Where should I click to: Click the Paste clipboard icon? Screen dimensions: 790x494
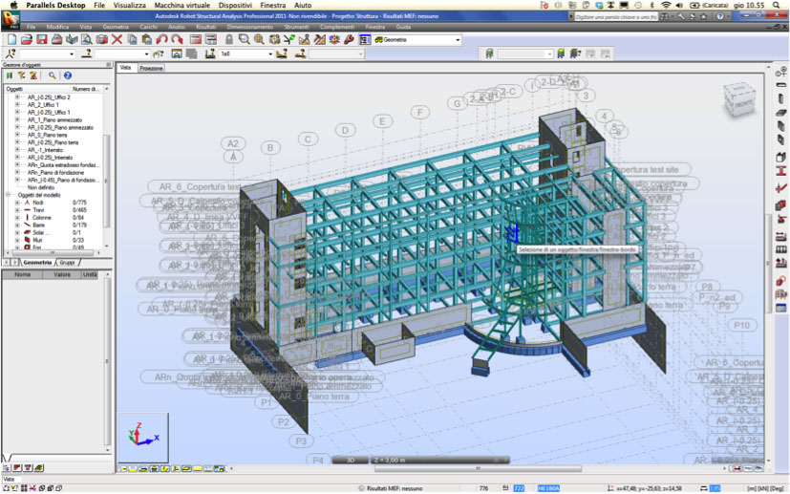click(x=146, y=39)
